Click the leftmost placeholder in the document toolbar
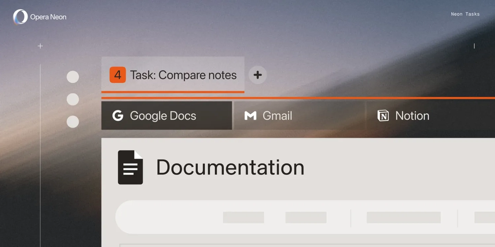This screenshot has width=495, height=247. click(x=243, y=217)
